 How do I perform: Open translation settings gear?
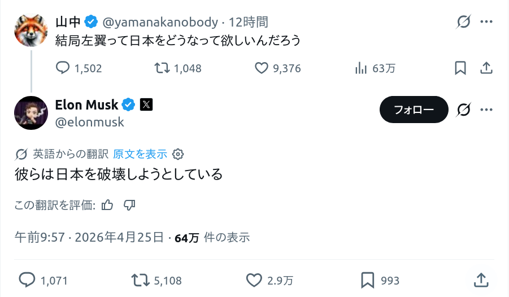(178, 154)
